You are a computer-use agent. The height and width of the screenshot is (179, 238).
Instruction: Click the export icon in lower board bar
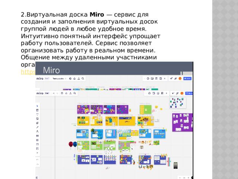click(70, 93)
